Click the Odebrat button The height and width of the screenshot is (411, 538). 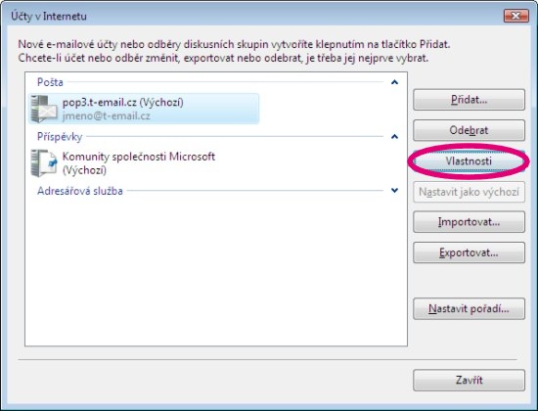pos(469,130)
